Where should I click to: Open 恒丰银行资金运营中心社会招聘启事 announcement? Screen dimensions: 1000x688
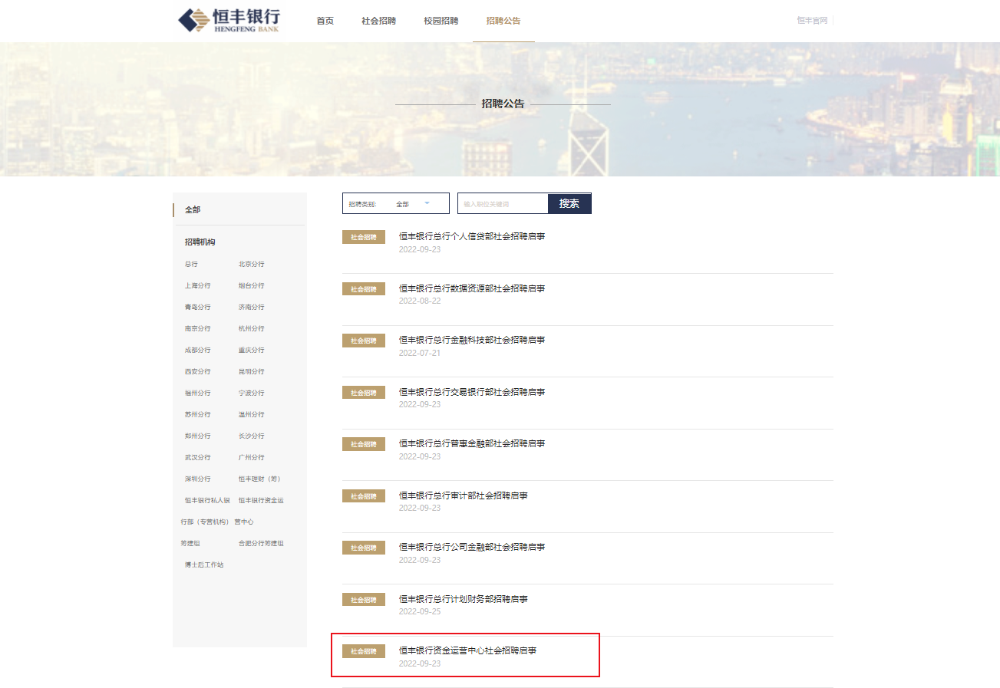pos(467,650)
